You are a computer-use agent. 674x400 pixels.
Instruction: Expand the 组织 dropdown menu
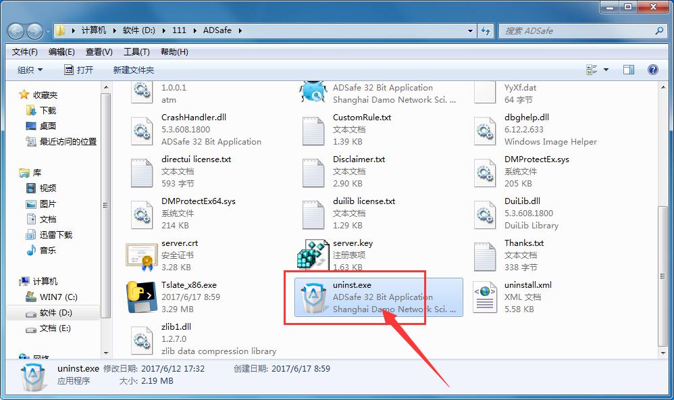pyautogui.click(x=30, y=70)
